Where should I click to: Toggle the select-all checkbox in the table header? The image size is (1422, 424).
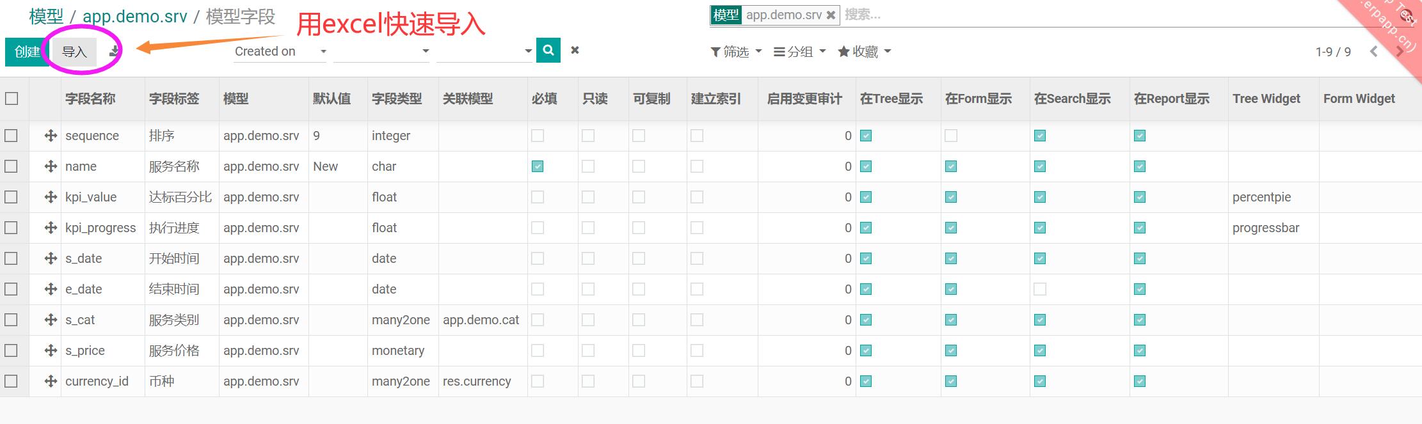point(12,98)
